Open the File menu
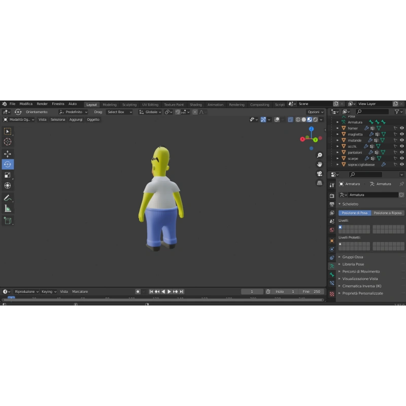The image size is (406, 406). coord(12,104)
